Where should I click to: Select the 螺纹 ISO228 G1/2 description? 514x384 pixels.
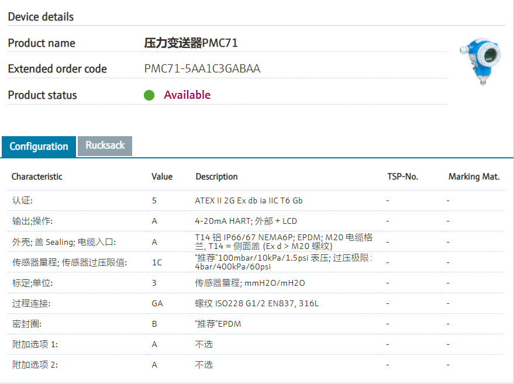click(x=257, y=303)
